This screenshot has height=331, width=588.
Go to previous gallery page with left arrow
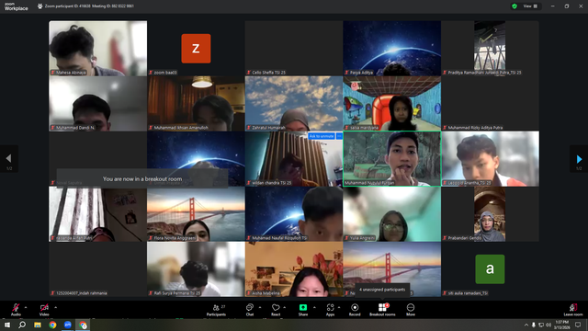(8, 159)
